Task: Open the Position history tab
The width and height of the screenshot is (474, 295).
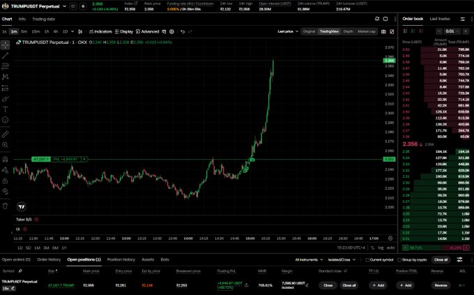Action: 121,259
